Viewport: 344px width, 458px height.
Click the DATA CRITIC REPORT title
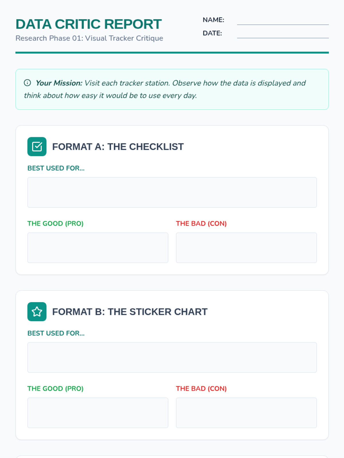[89, 24]
